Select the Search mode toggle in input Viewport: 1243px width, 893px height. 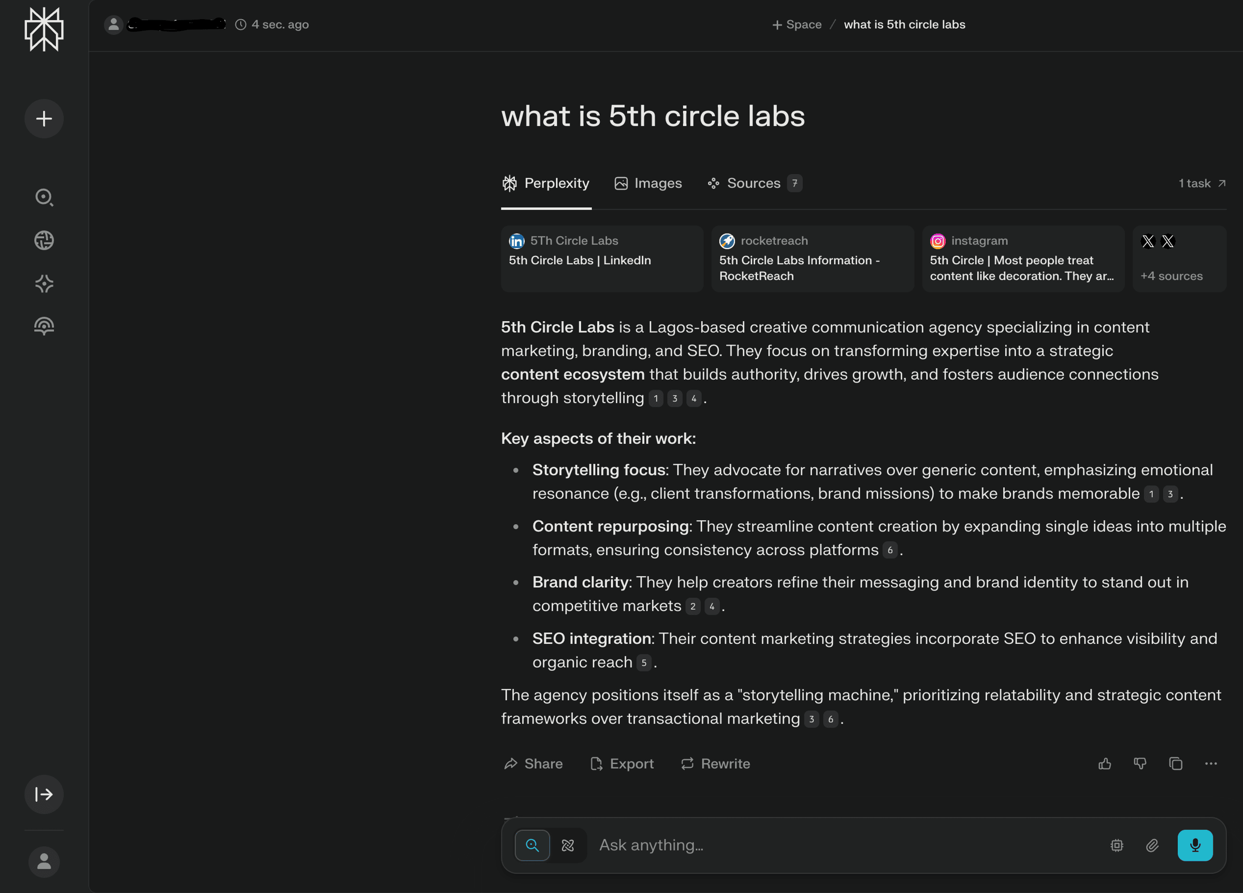(x=532, y=845)
